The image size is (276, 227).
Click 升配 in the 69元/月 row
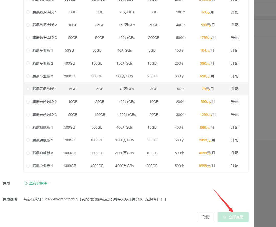235,12
